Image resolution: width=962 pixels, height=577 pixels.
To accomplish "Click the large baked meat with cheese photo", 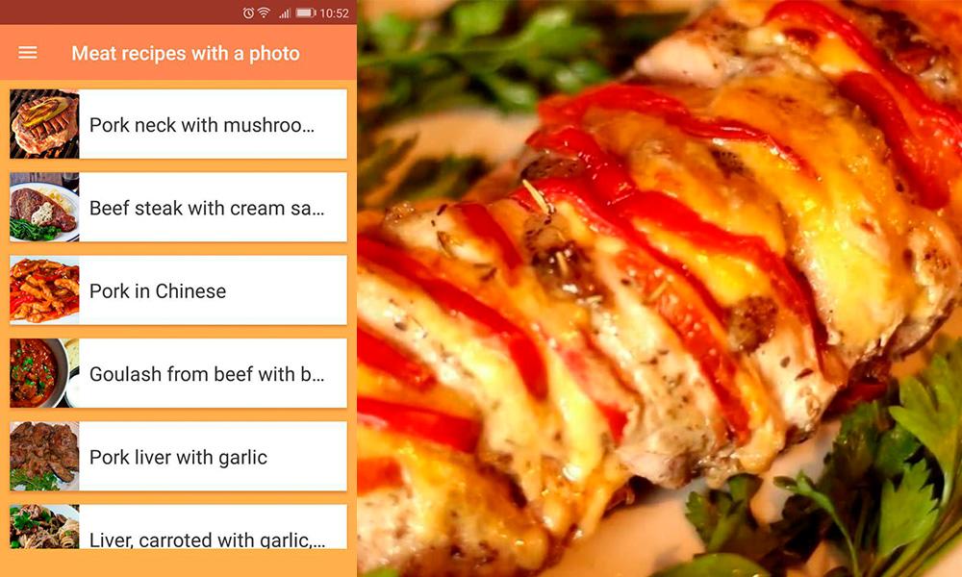I will pyautogui.click(x=660, y=288).
